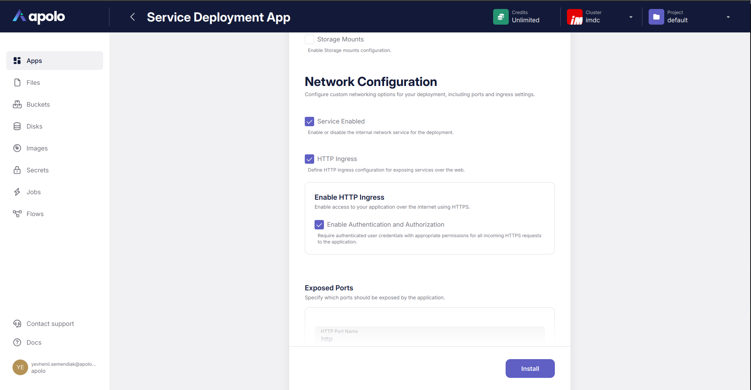Navigate to Flows in sidebar
This screenshot has width=751, height=390.
35,214
